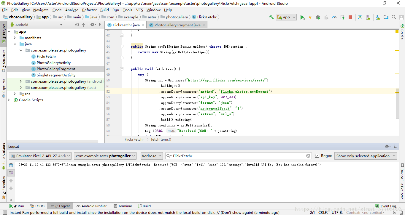405x215 pixels.
Task: Click the Make Project hammer icon
Action: pyautogui.click(x=271, y=17)
